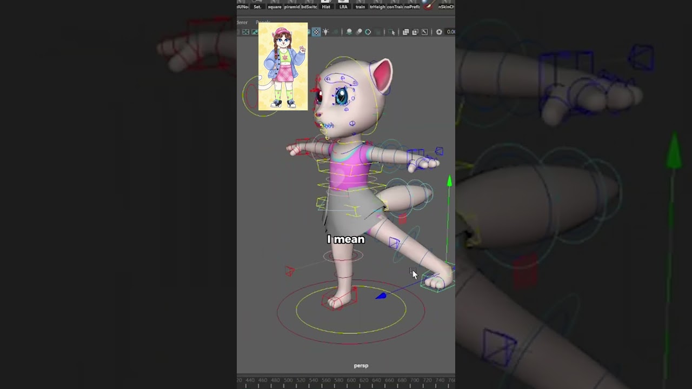Toggle use all lights bulb icon

click(325, 32)
